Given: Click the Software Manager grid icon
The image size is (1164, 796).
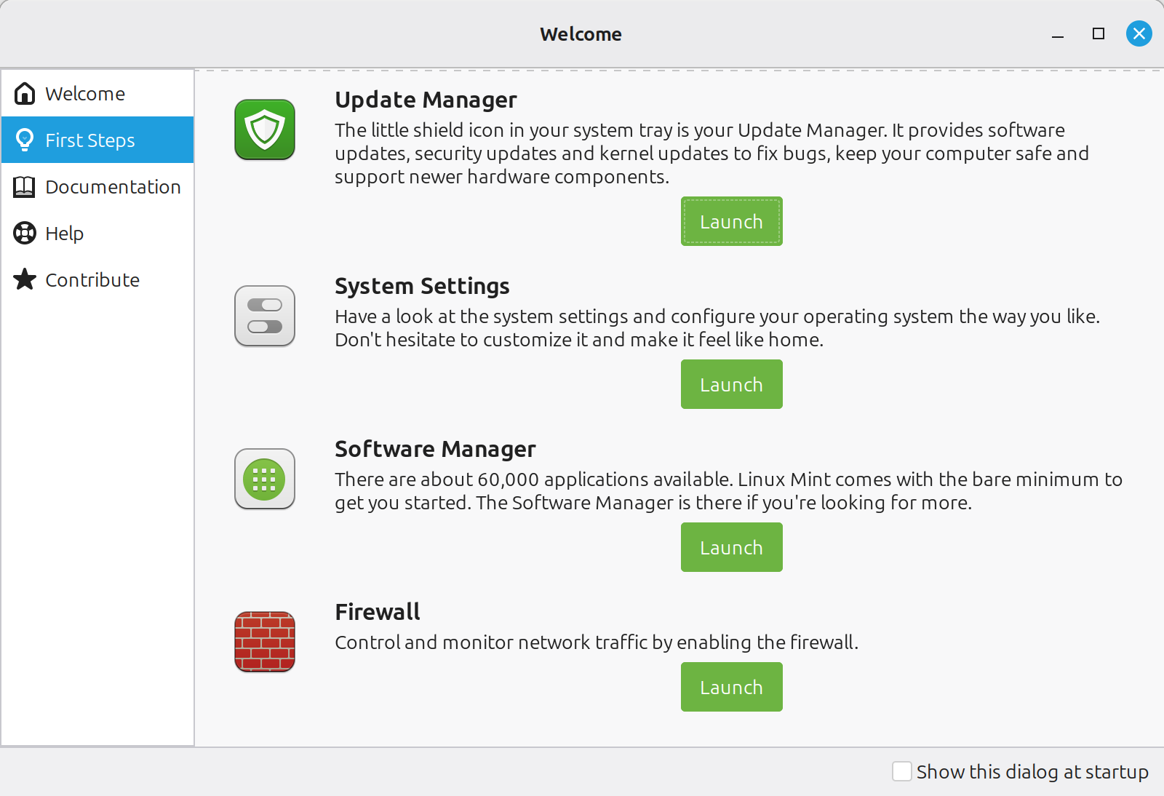Looking at the screenshot, I should coord(265,479).
